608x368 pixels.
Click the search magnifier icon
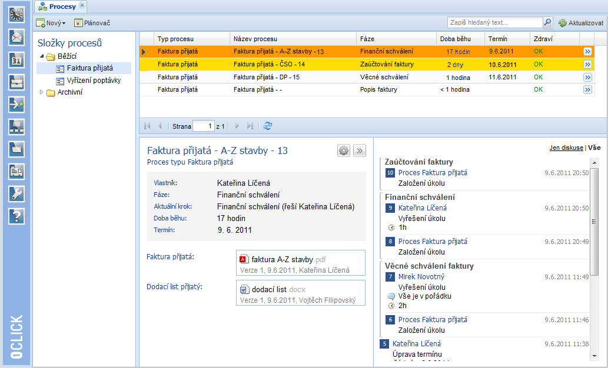pos(547,22)
